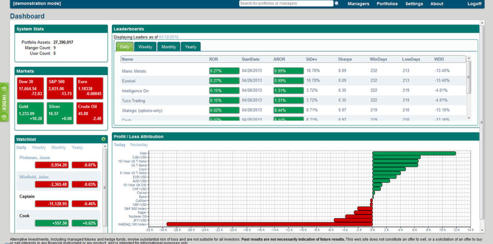Open Pinkman, Jesse in the watchlist

tap(35, 157)
